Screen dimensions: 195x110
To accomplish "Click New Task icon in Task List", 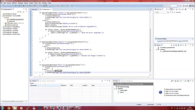I will tap(167, 9).
